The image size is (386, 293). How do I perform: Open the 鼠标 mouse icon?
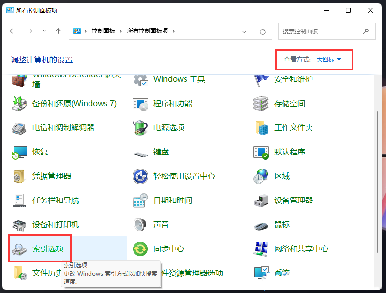261,225
